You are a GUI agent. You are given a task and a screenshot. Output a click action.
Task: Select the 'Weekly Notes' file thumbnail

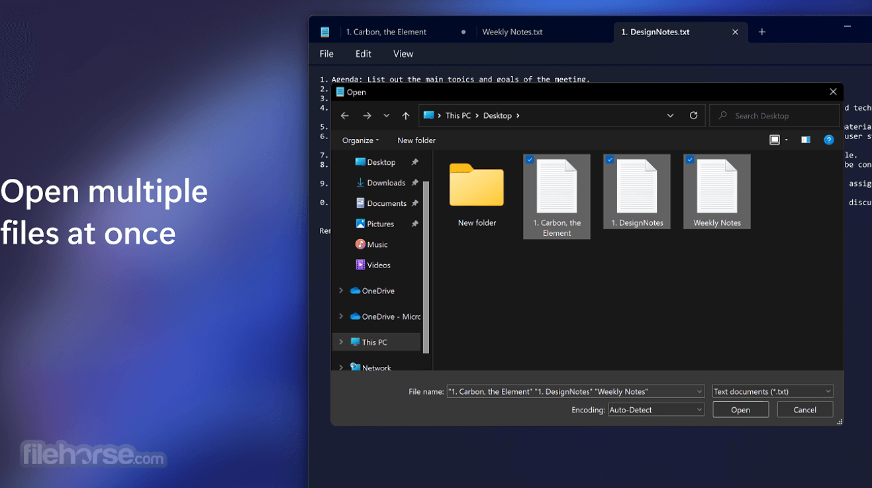717,191
